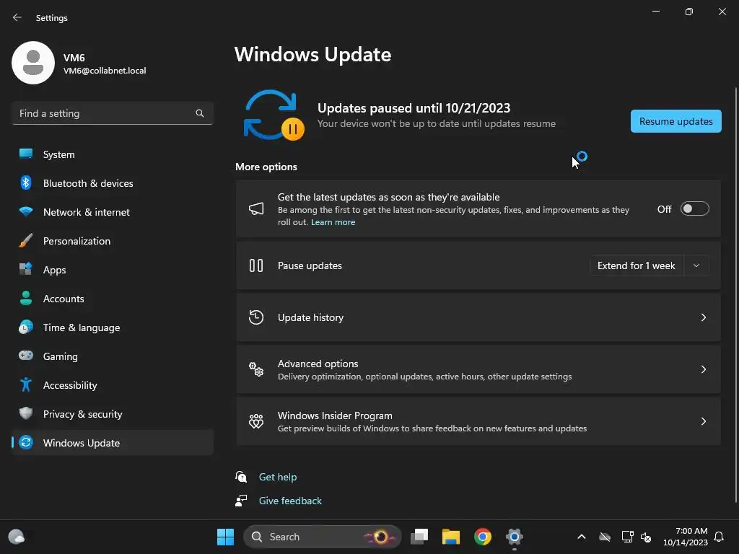Open the notification bell in system tray
This screenshot has height=554, width=739.
[719, 537]
